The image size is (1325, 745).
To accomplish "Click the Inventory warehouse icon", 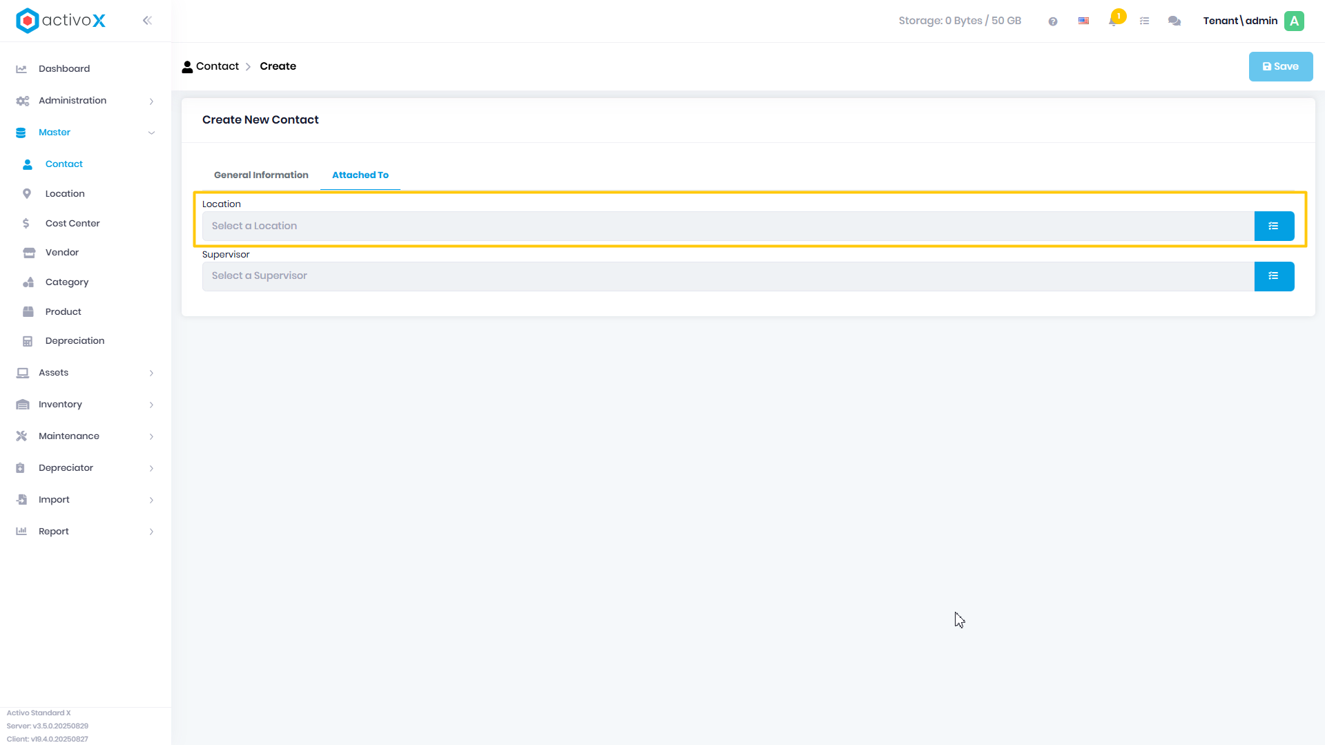I will click(x=23, y=405).
